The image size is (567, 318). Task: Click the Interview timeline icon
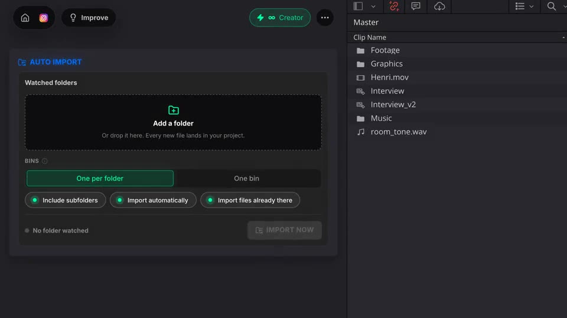pos(360,91)
